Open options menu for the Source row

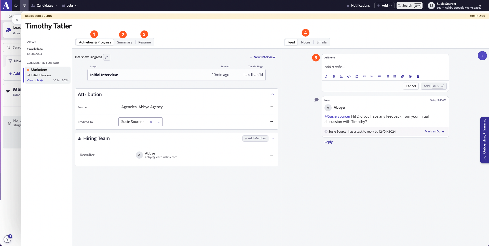click(x=271, y=107)
